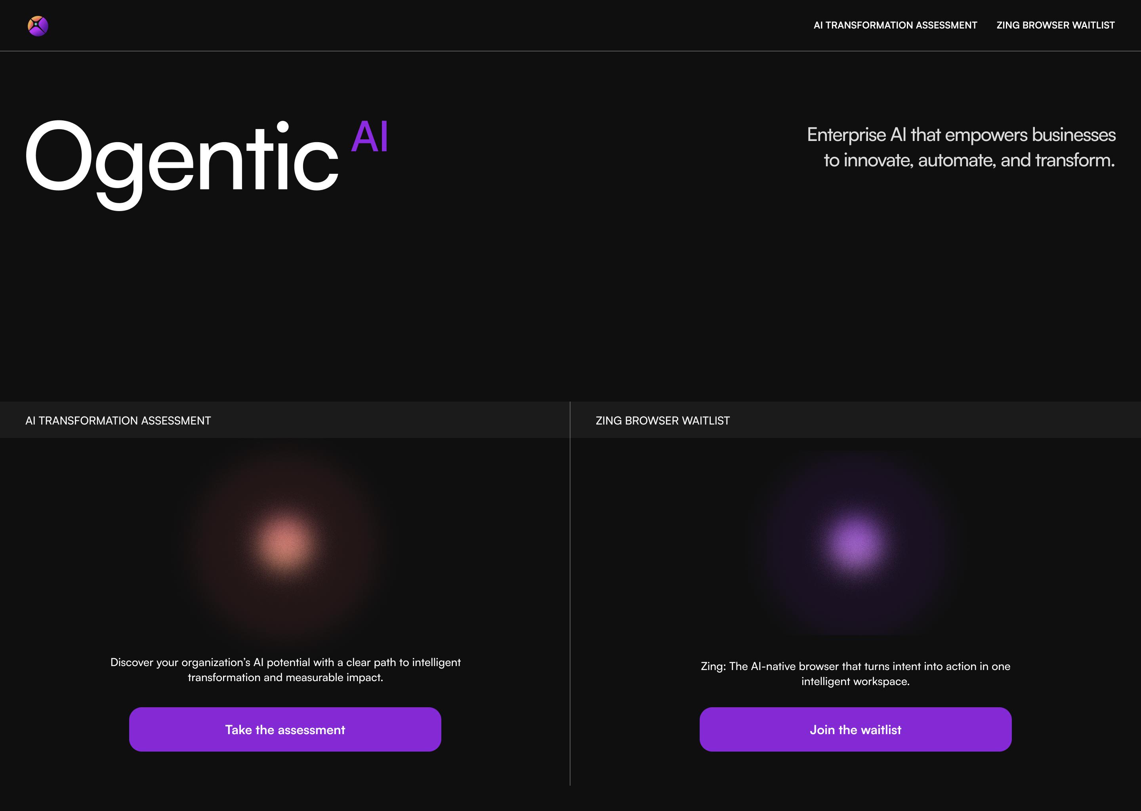1141x811 pixels.
Task: Click the Ogentic logo icon
Action: pos(38,26)
